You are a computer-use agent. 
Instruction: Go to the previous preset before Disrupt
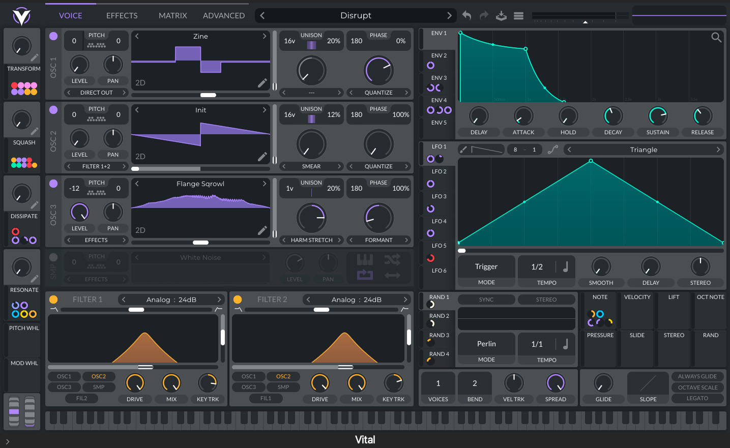(262, 15)
